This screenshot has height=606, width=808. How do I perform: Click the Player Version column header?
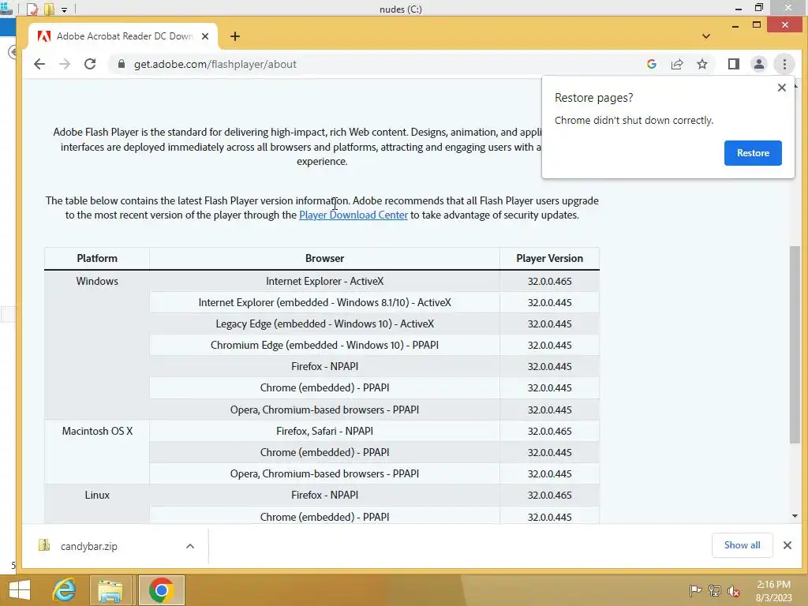click(549, 258)
